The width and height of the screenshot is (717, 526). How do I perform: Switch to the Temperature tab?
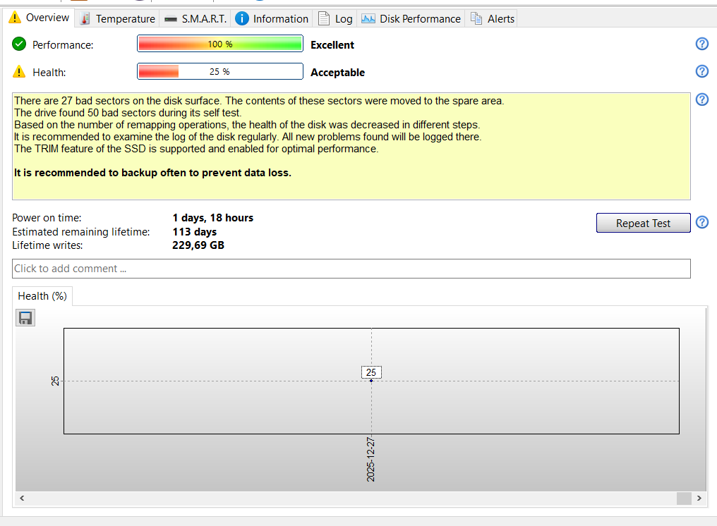(118, 18)
